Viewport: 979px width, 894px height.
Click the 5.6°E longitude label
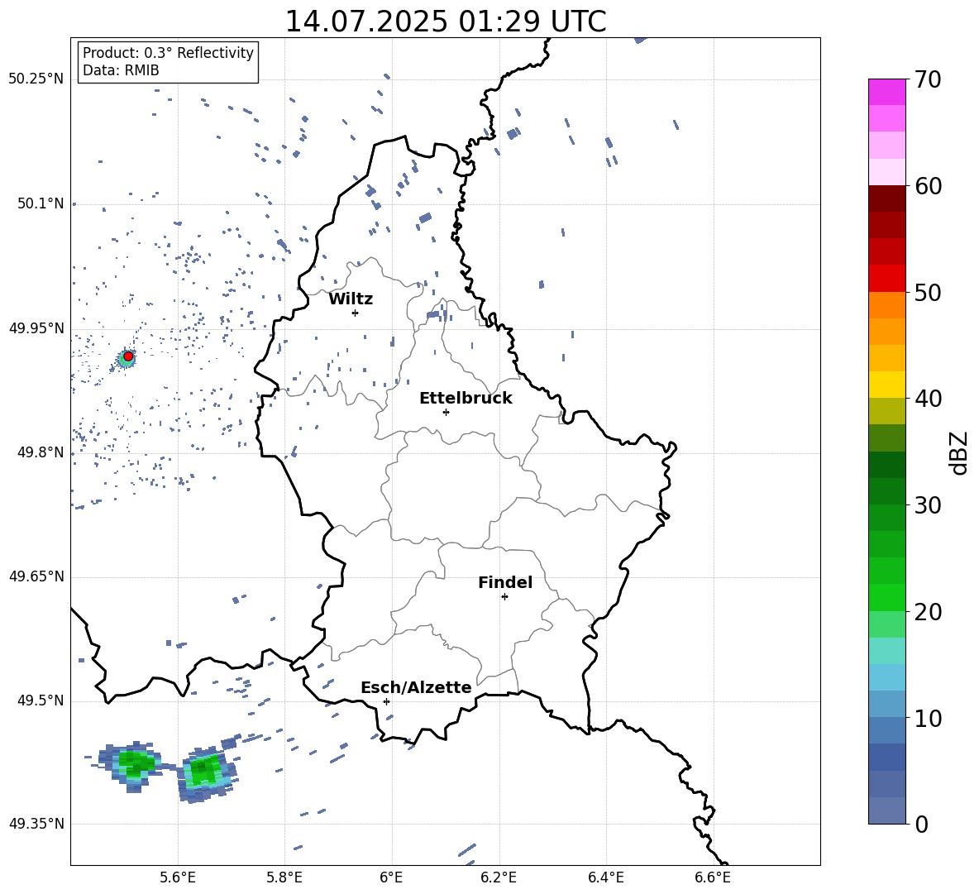pyautogui.click(x=178, y=877)
